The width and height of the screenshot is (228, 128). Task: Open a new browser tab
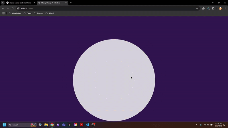tap(71, 3)
